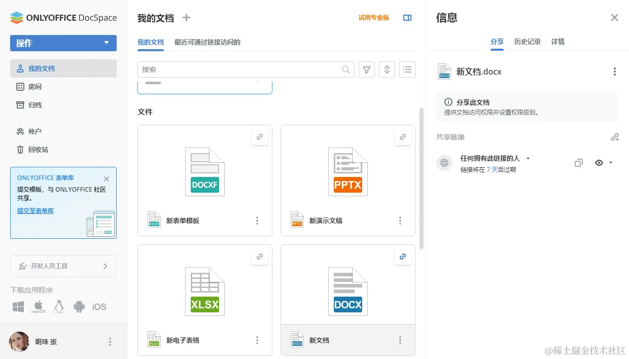Image resolution: width=629 pixels, height=359 pixels.
Task: Select the 分享 tab in info panel
Action: [x=497, y=42]
